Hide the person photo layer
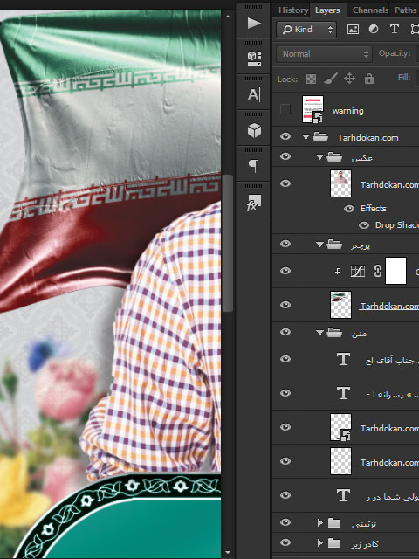 pos(285,183)
